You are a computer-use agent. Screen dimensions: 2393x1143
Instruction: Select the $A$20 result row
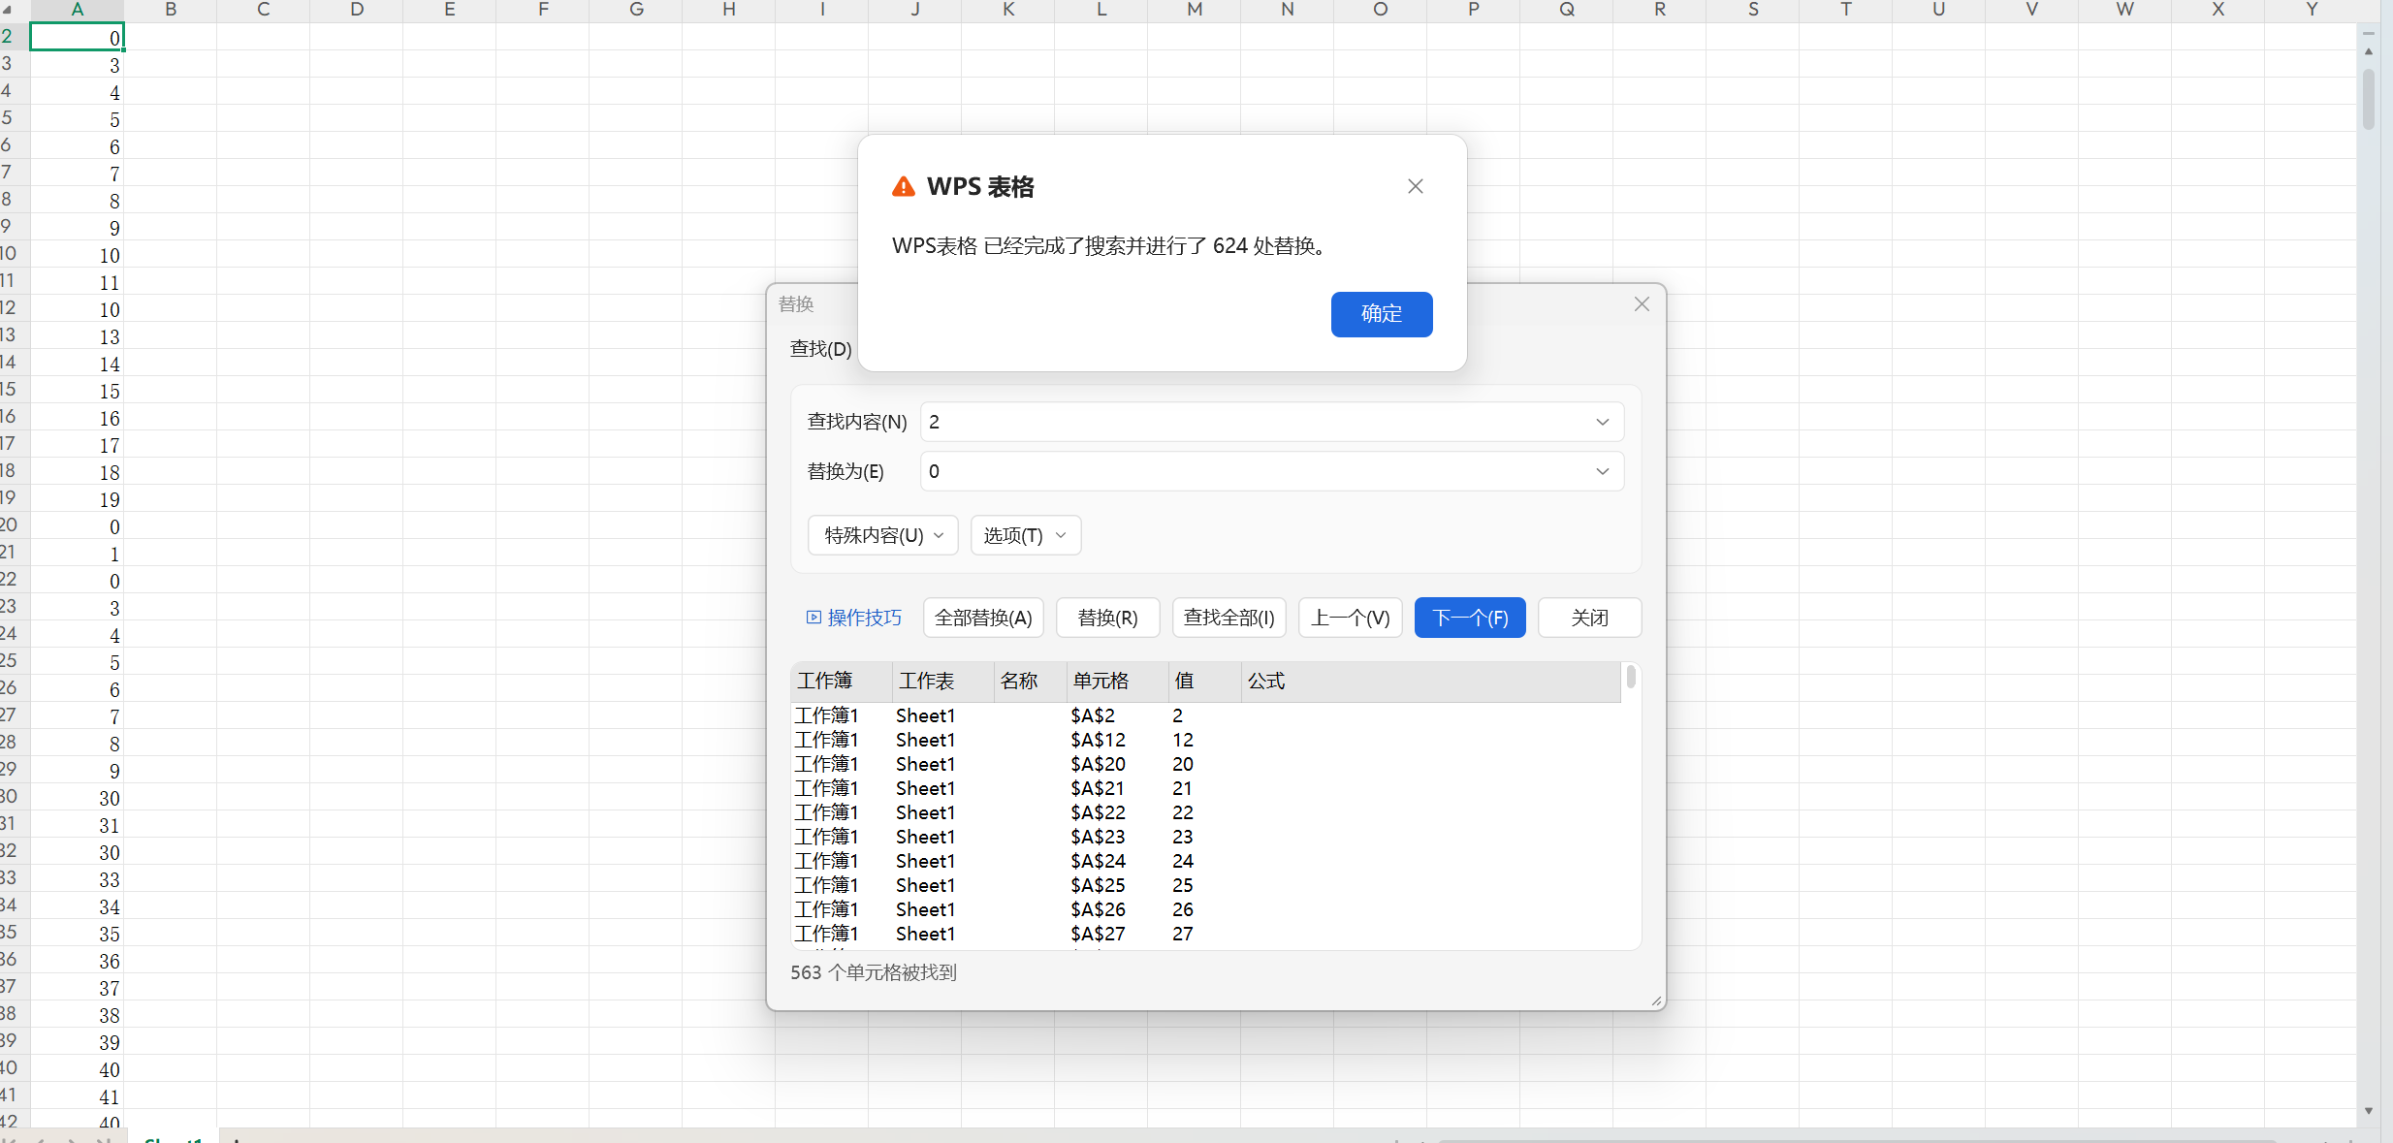click(1205, 764)
